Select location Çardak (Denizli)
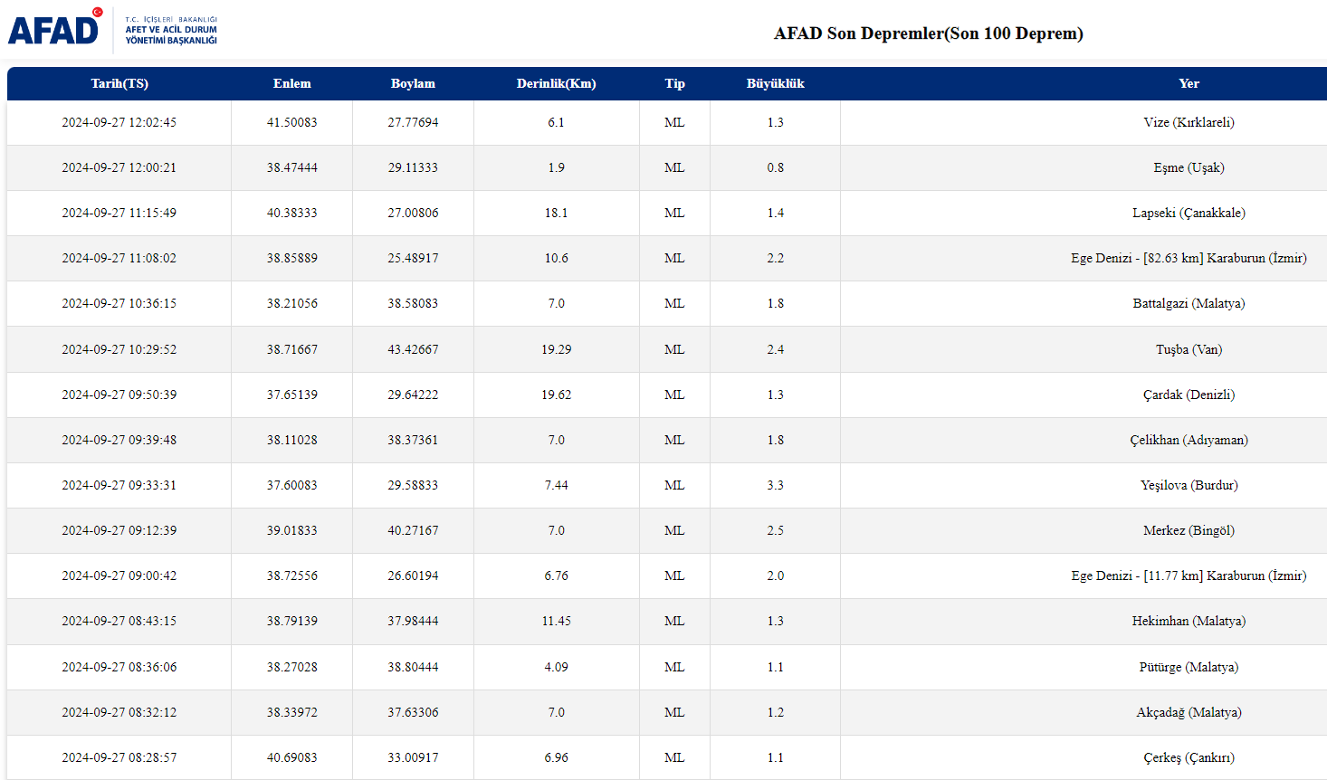Screen dimensions: 1327x780 pyautogui.click(x=1189, y=395)
